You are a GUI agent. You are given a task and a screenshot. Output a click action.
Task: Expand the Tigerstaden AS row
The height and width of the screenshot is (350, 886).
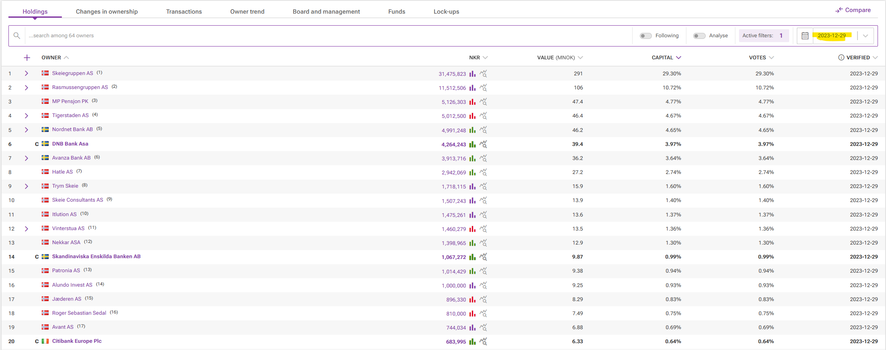[27, 115]
